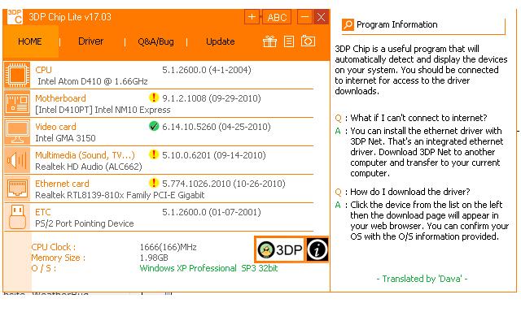Viewport: 521px width, 312px height.
Task: Click video version 6.14.10.5260 (04-25-2010)
Action: coord(217,127)
